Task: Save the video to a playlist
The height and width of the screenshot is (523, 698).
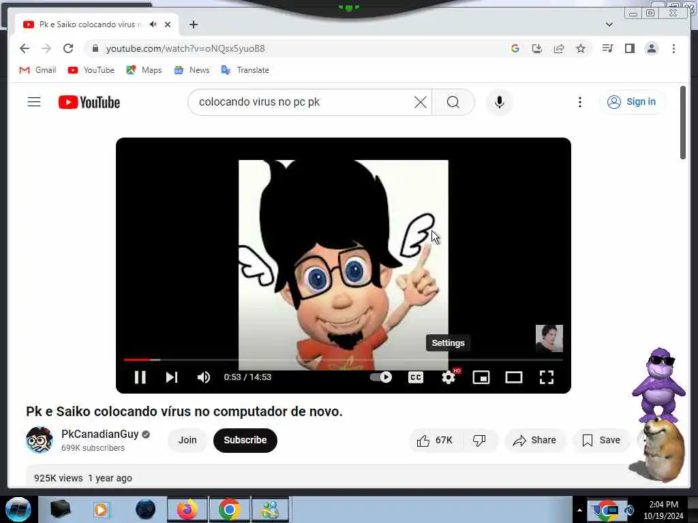Action: point(601,440)
